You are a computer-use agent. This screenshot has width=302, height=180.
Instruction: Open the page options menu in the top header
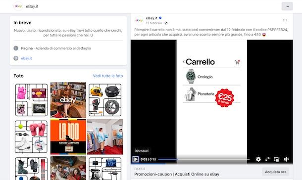(287, 6)
